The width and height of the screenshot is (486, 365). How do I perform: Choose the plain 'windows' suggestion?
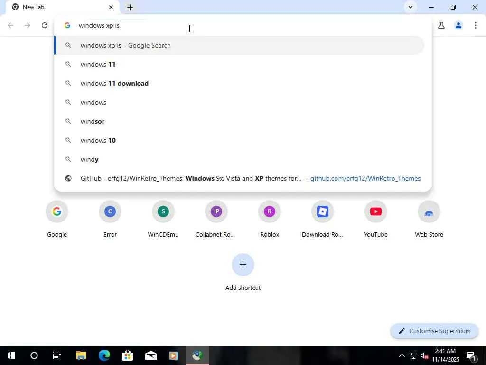[239, 102]
